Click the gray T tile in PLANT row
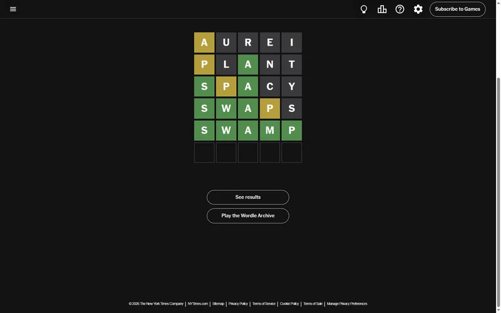The height and width of the screenshot is (313, 501). point(292,64)
